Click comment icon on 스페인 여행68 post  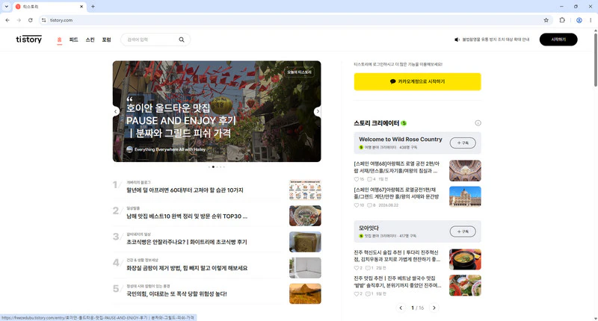click(x=369, y=179)
